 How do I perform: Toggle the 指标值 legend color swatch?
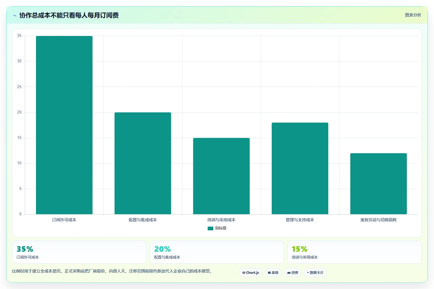(x=210, y=228)
